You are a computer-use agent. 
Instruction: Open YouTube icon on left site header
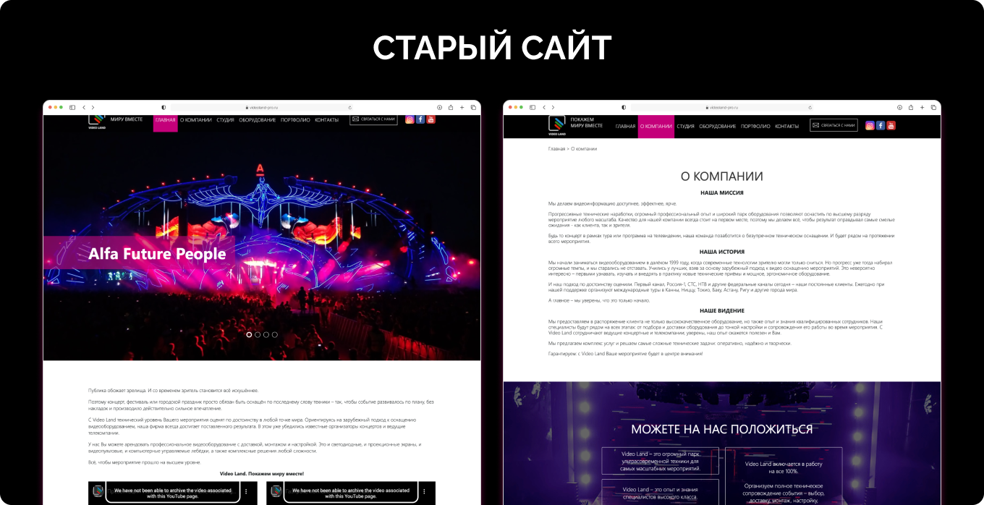coord(431,119)
